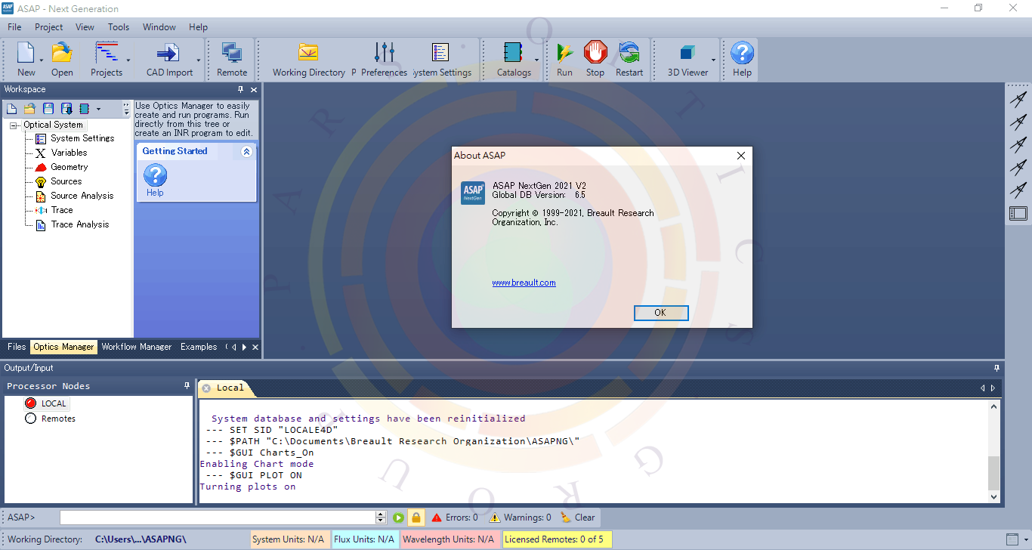The height and width of the screenshot is (550, 1032).
Task: Open the 3D Viewer cube icon
Action: [x=687, y=53]
